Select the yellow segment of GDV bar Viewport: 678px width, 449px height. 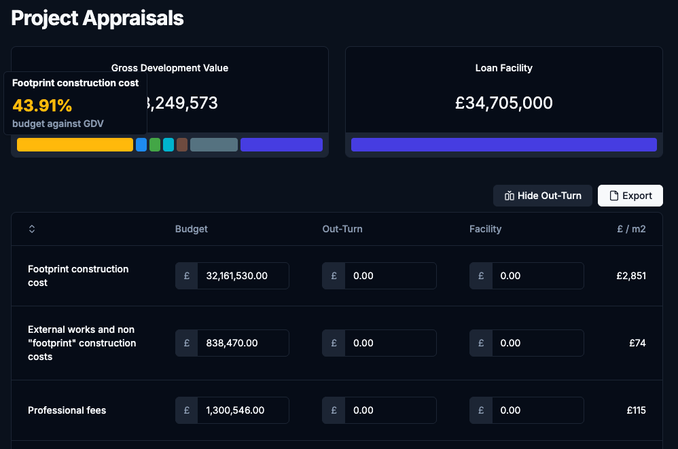(x=75, y=145)
